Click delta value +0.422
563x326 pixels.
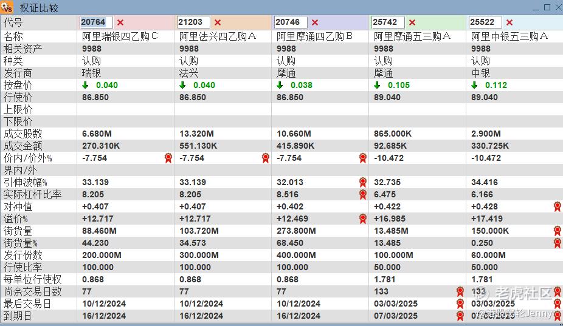tap(387, 206)
